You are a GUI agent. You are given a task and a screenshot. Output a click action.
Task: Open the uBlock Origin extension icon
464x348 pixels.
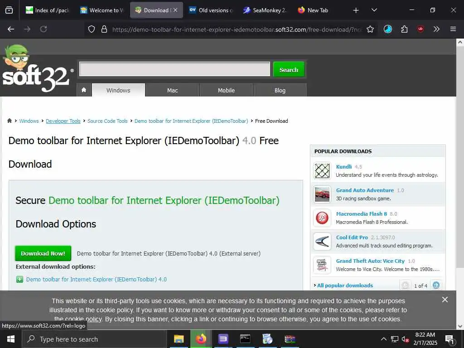[420, 29]
